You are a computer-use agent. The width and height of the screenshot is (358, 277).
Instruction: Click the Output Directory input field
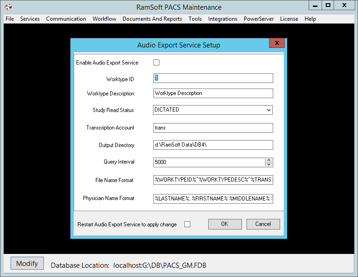[213, 145]
